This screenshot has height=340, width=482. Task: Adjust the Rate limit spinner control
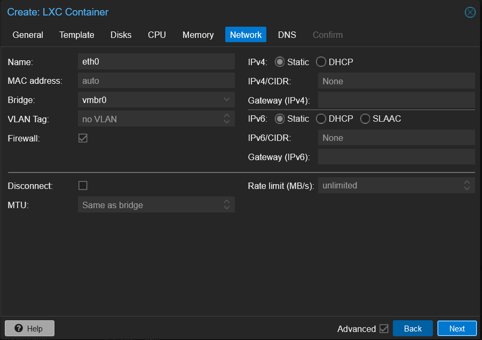(468, 185)
